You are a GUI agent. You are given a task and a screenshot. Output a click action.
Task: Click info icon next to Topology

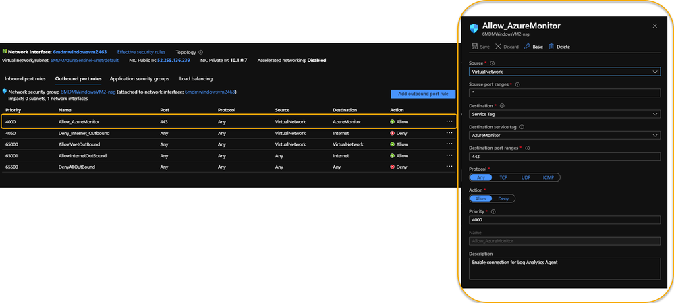click(201, 52)
